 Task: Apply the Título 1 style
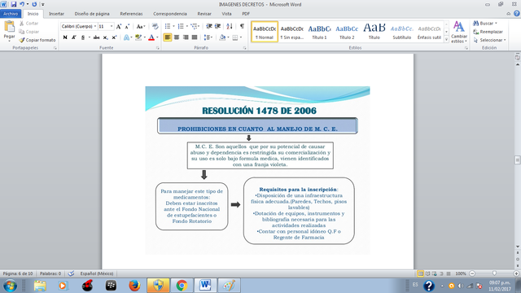pyautogui.click(x=319, y=32)
